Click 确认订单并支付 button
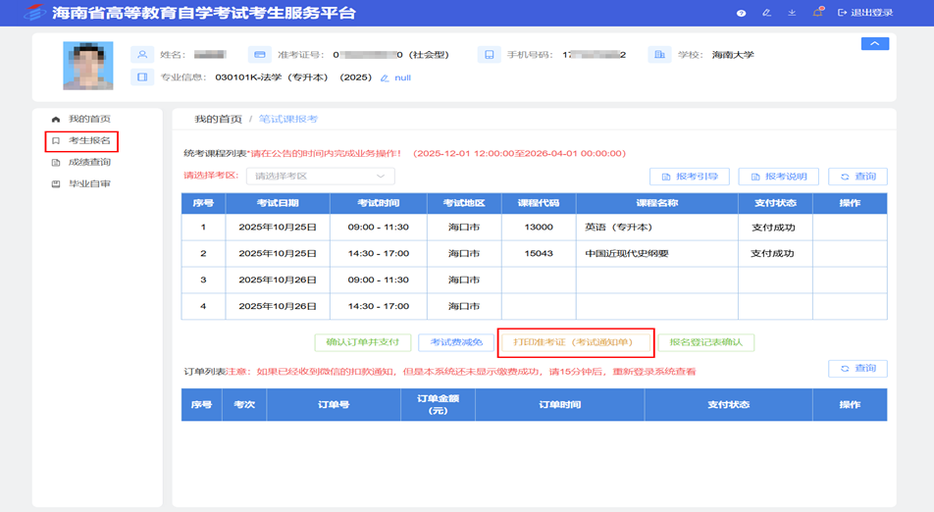The width and height of the screenshot is (934, 512). click(362, 342)
